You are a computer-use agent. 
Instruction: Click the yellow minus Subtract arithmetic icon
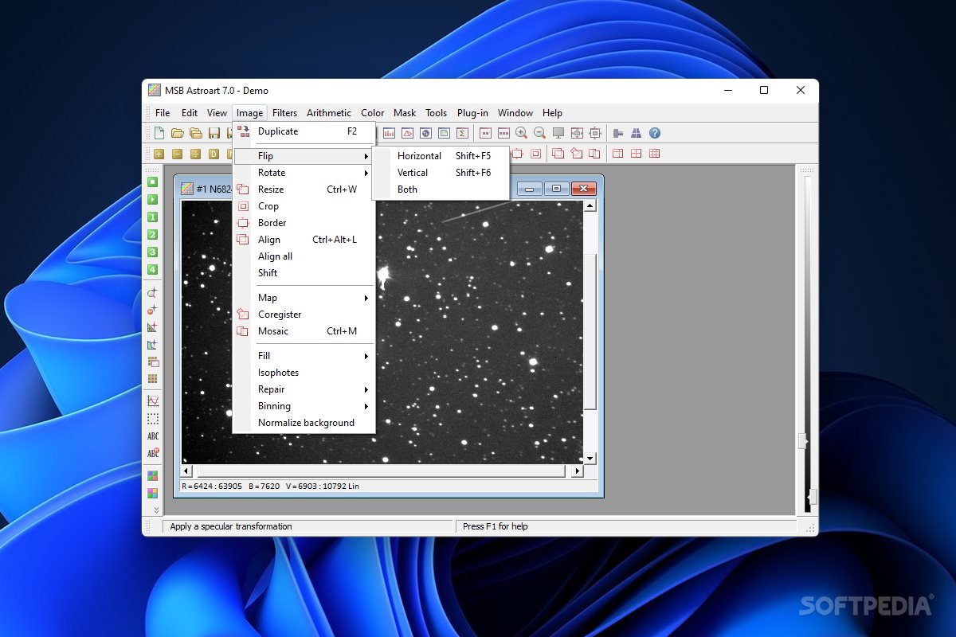point(177,154)
